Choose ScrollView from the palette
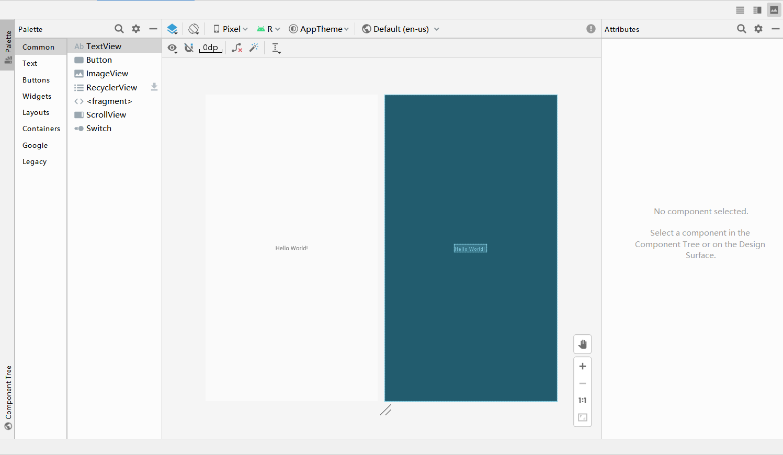The height and width of the screenshot is (455, 783). tap(115, 115)
